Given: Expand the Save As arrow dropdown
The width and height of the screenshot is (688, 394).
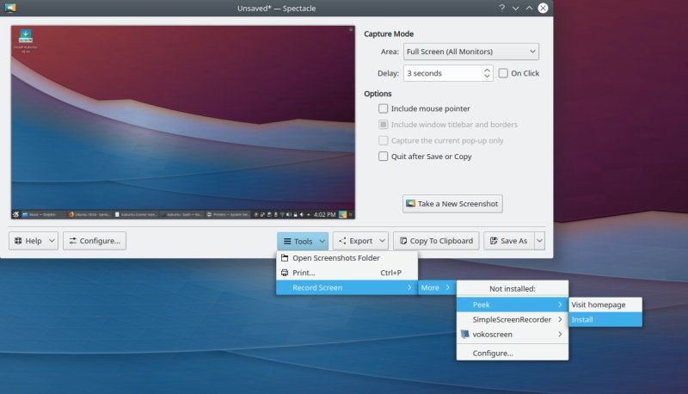Looking at the screenshot, I should point(539,241).
